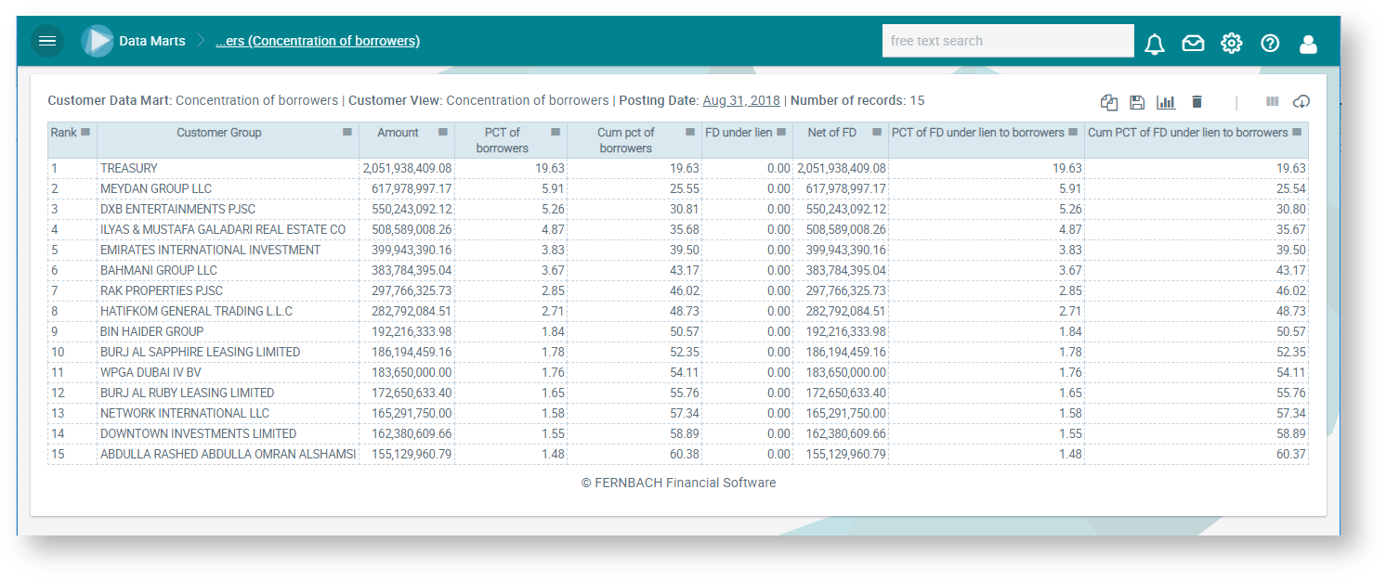Click the Aug 31, 2018 posting date

click(x=740, y=100)
